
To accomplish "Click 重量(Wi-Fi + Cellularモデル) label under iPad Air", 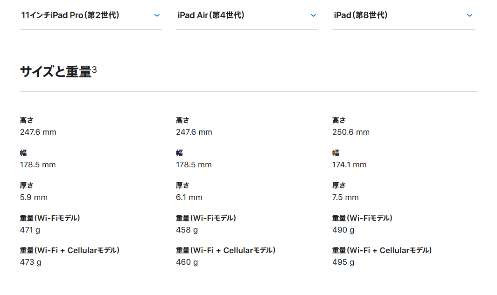I will 225,250.
